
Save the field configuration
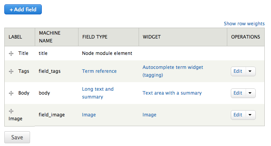click(17, 137)
